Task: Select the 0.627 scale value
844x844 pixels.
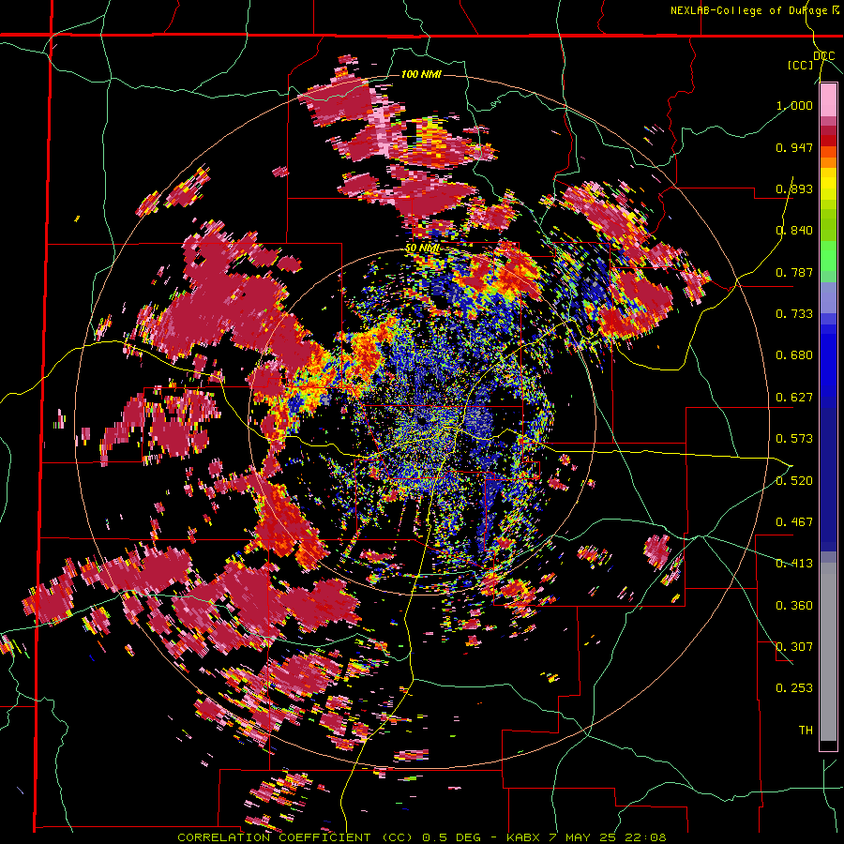Action: click(x=794, y=398)
